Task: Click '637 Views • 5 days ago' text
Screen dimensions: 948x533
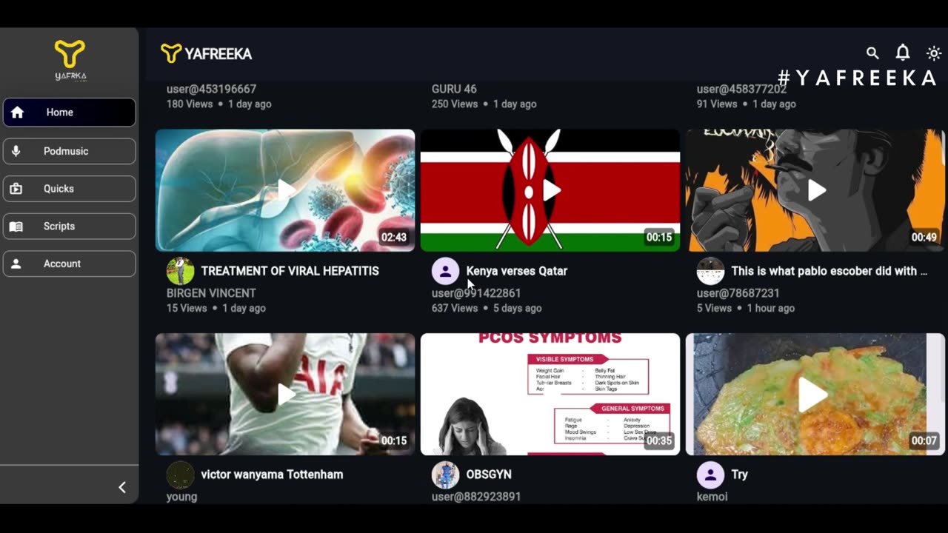Action: coord(487,308)
